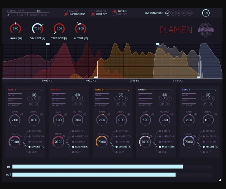
Task: Switch to preset slot B
Action: coord(14,15)
